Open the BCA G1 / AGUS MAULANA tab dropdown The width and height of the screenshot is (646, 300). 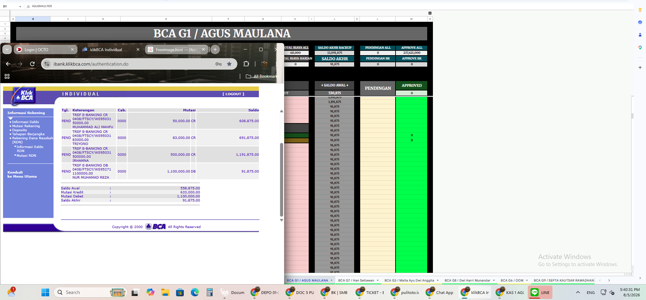coord(331,280)
